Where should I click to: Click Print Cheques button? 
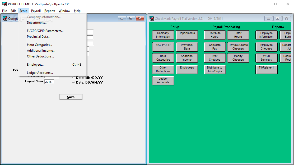215,58
